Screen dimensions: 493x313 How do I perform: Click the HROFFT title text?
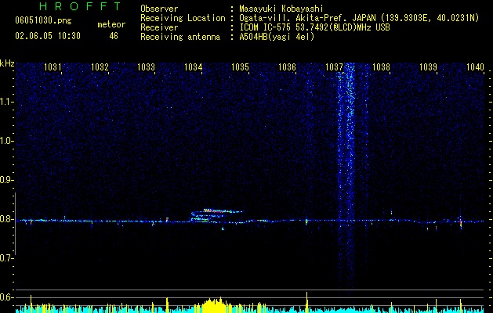point(80,6)
